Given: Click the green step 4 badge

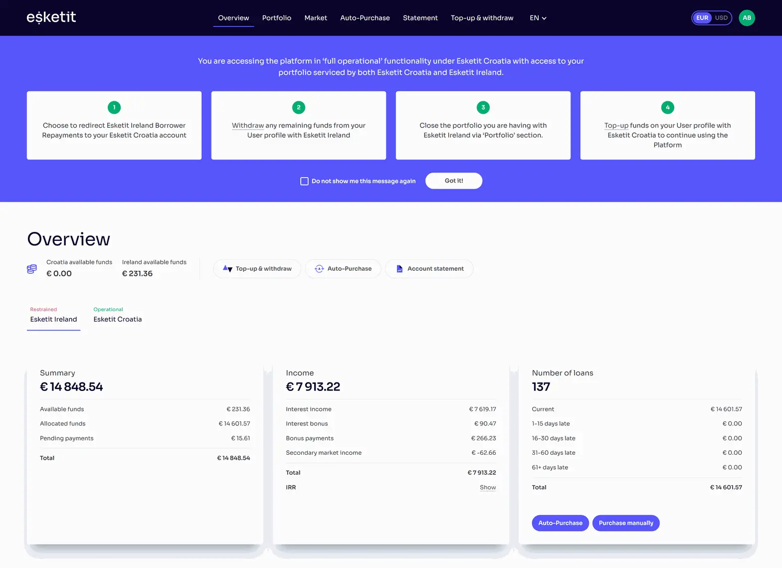Looking at the screenshot, I should (x=667, y=107).
